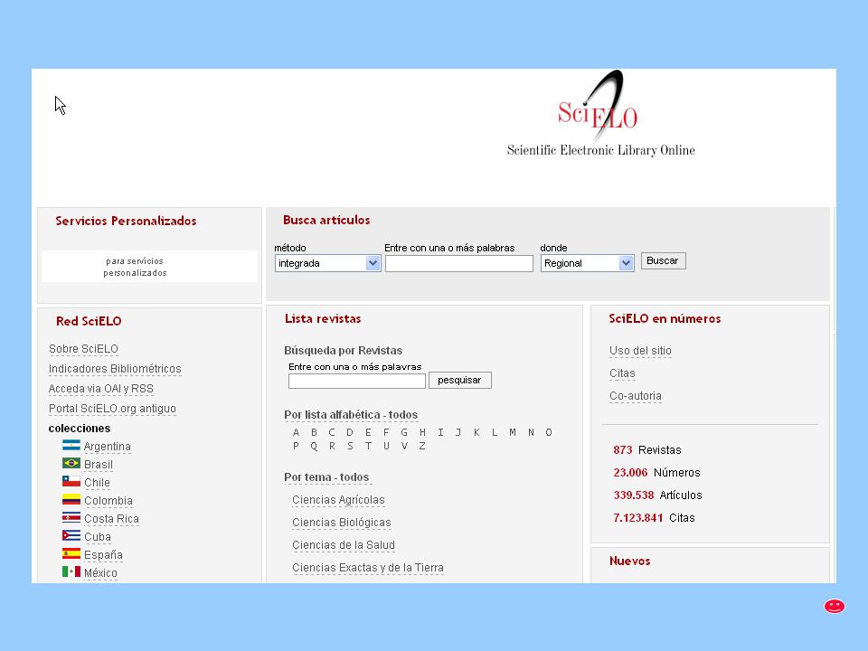Browse journals starting with letter Z
The image size is (868, 651).
pos(422,446)
